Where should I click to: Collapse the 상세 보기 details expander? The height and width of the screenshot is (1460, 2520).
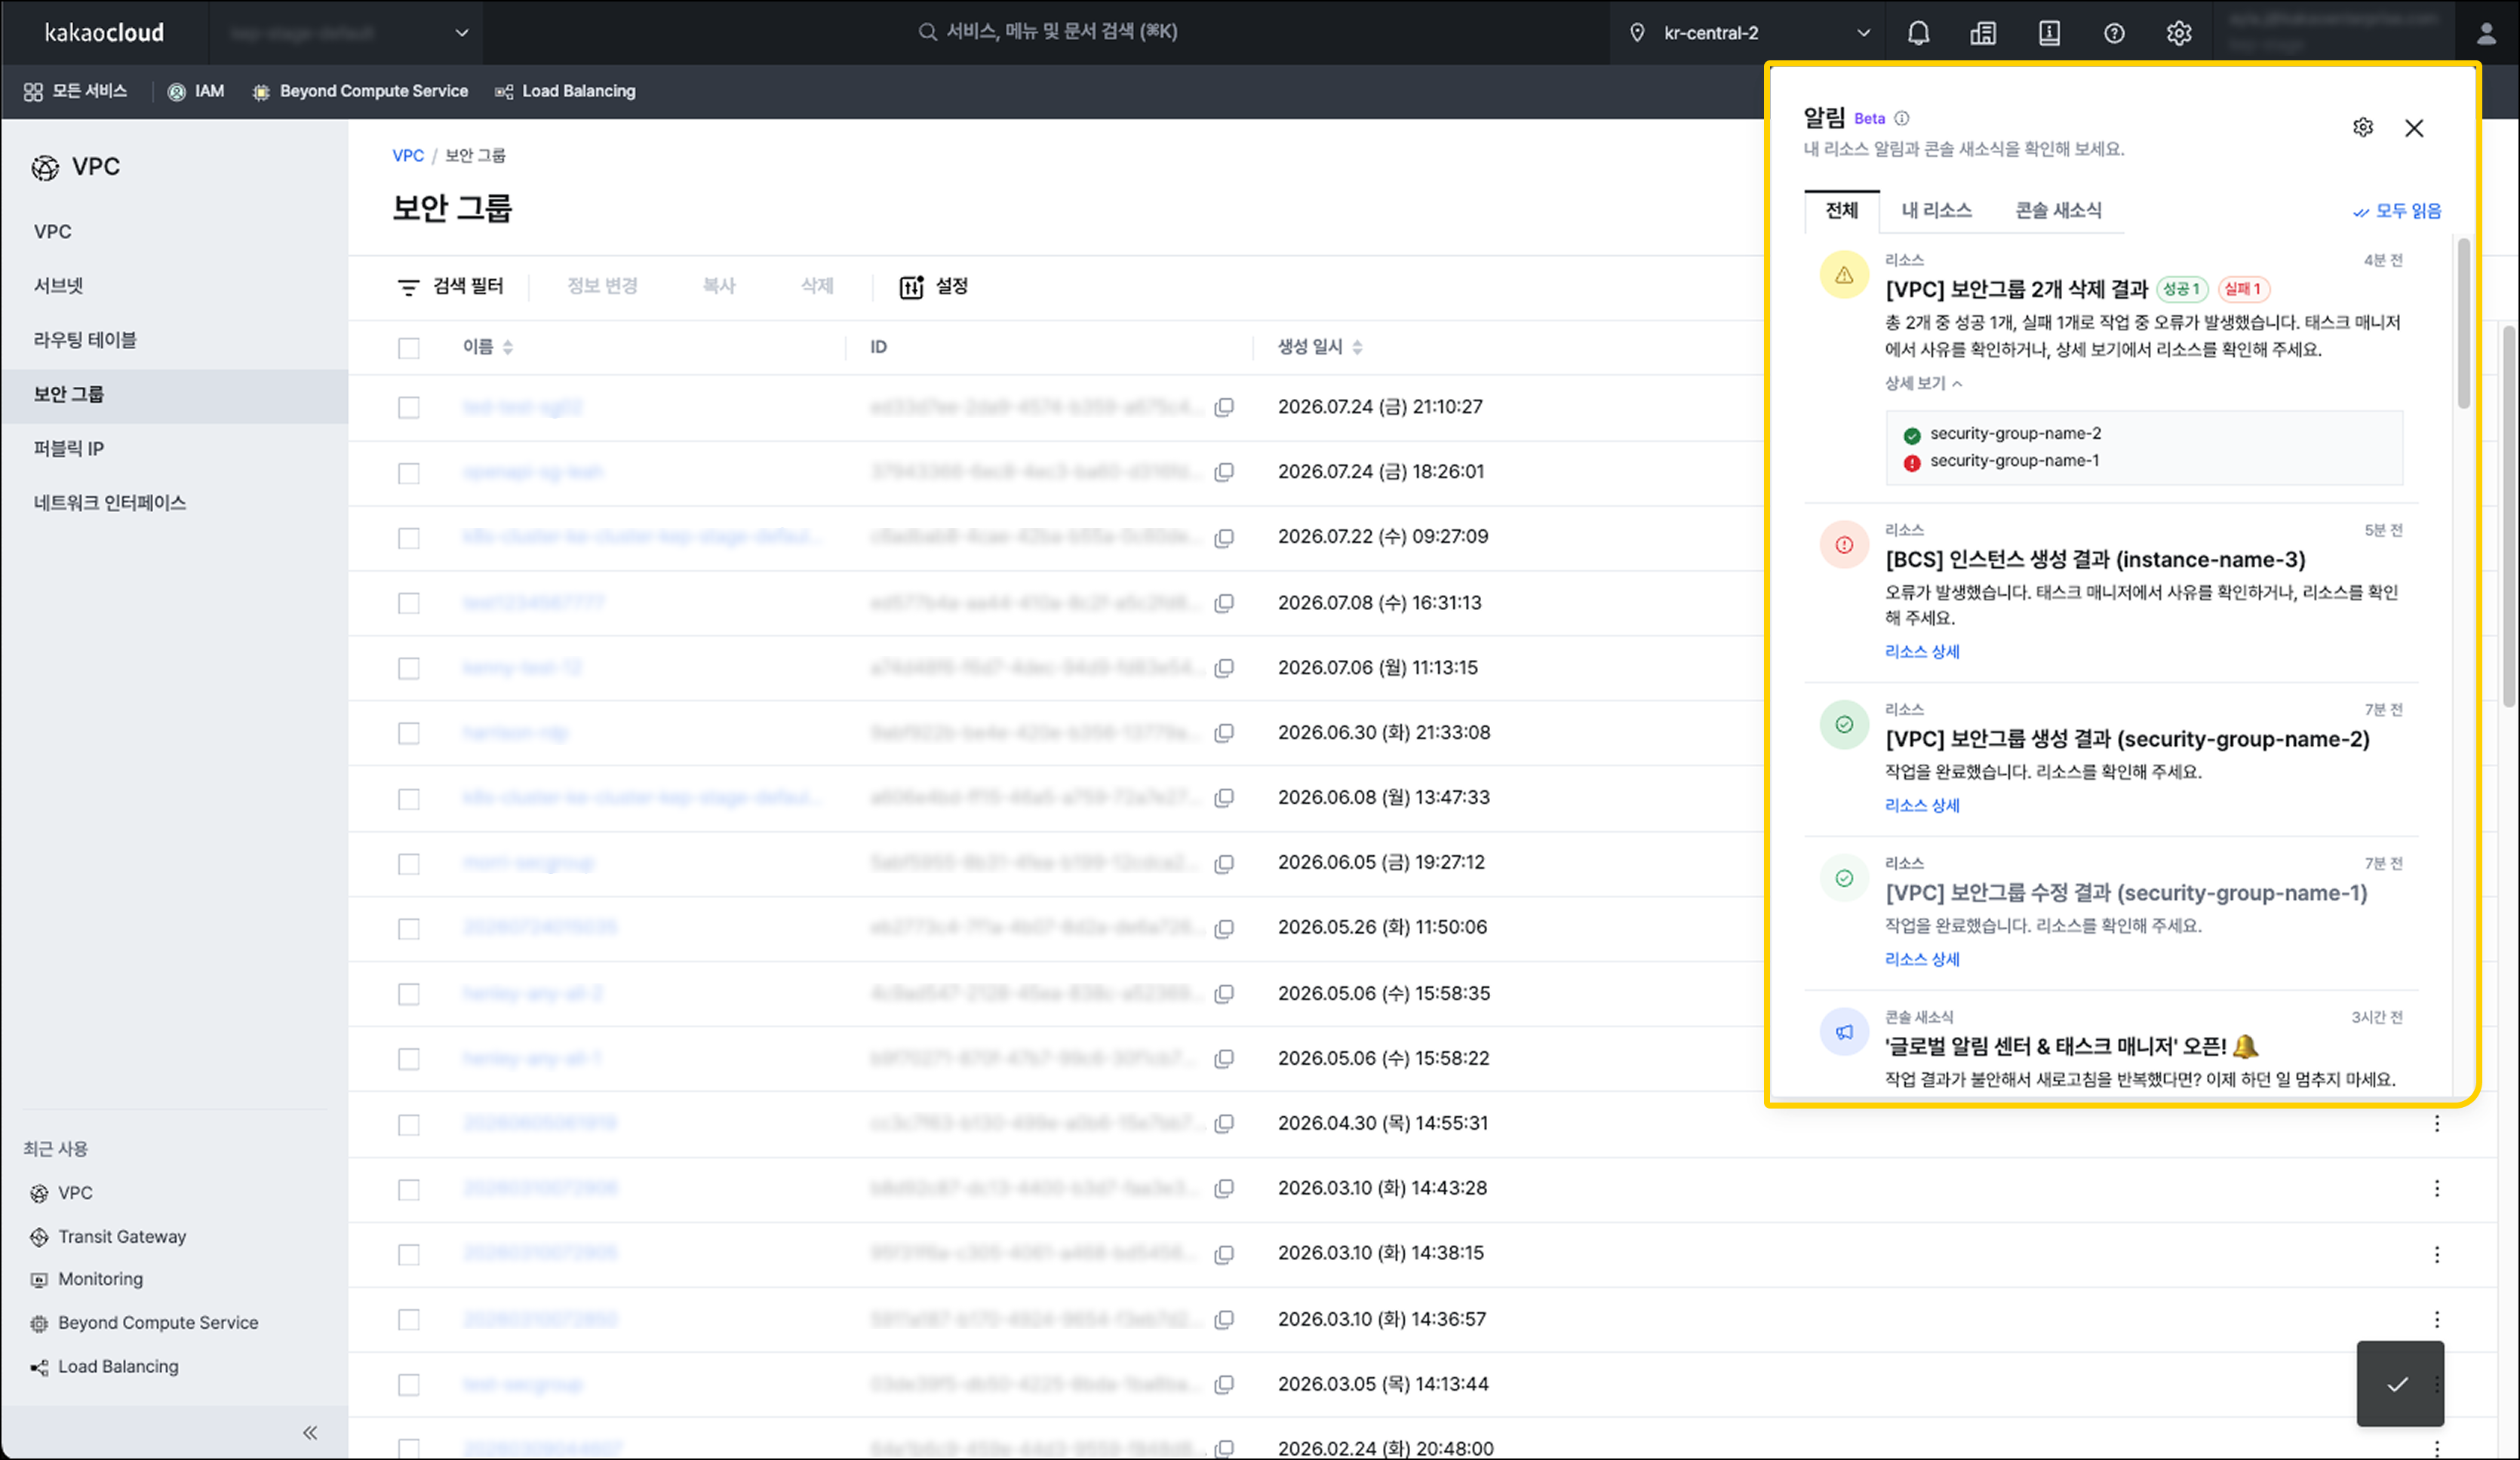coord(1923,383)
